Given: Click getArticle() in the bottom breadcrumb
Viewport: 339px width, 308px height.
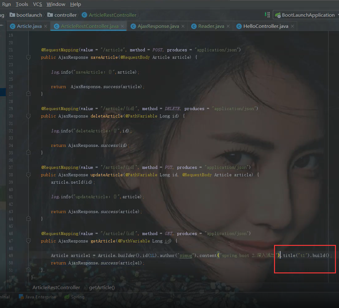Looking at the screenshot, I should click(102, 288).
